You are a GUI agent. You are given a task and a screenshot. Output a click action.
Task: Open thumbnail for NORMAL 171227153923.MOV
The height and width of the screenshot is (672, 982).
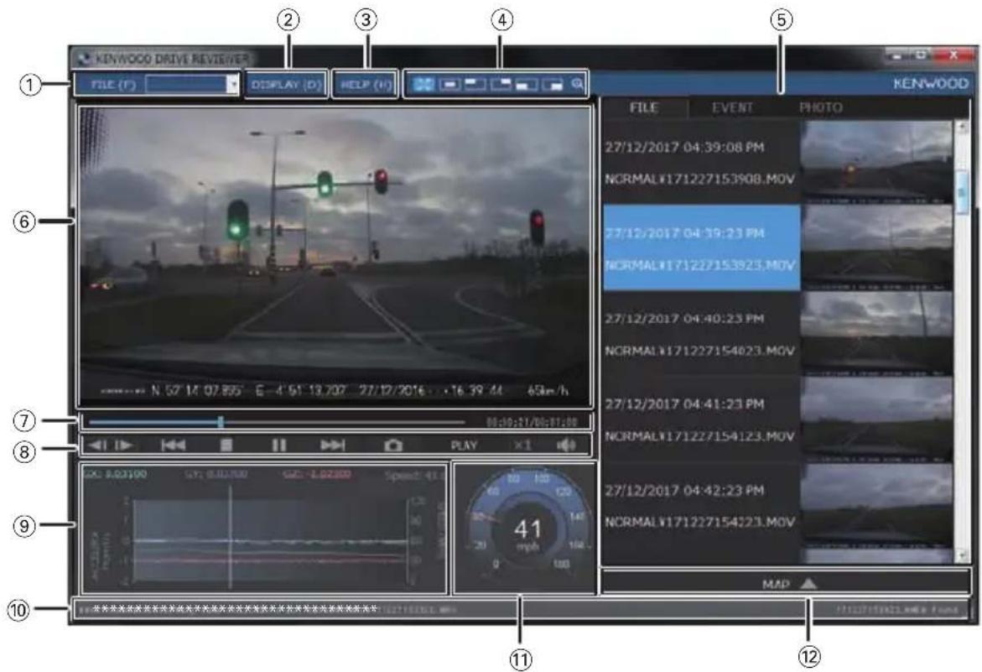pyautogui.click(x=877, y=247)
